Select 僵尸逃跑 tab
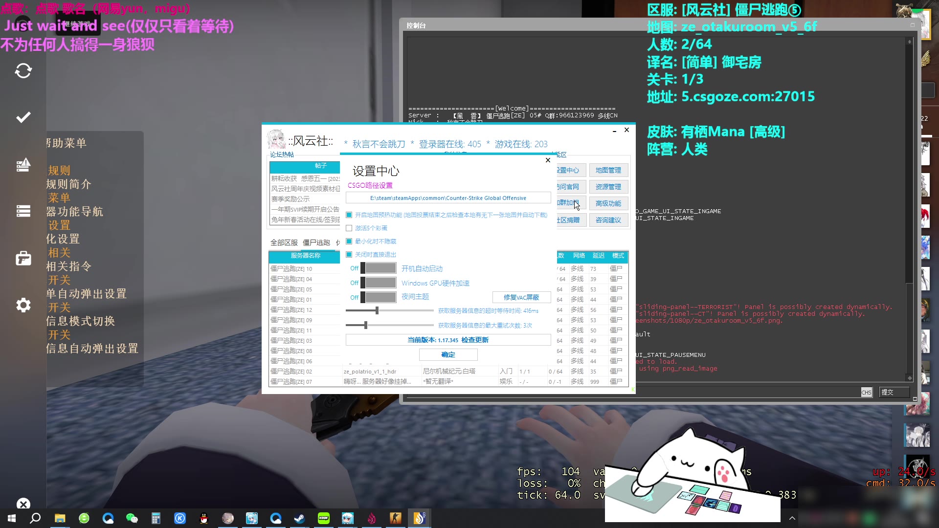 coord(316,242)
